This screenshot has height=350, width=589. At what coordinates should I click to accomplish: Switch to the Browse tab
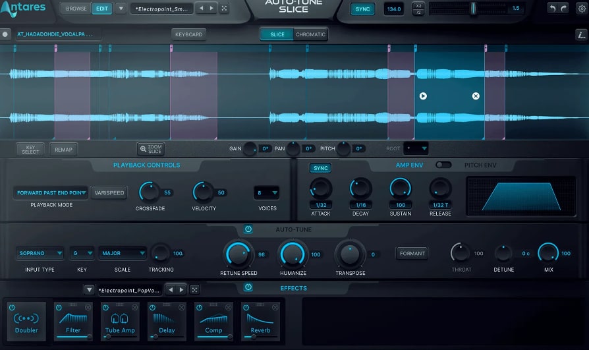[x=76, y=9]
